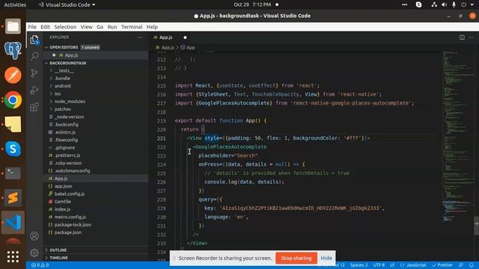Open Sublime Text from the dock
Viewport: 479px width, 269px height.
[13, 198]
